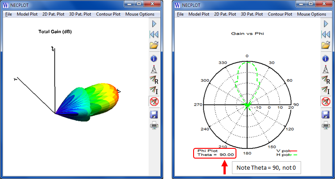
Task: Click the rewind icon in right NECPLOT window
Action: pyautogui.click(x=325, y=35)
